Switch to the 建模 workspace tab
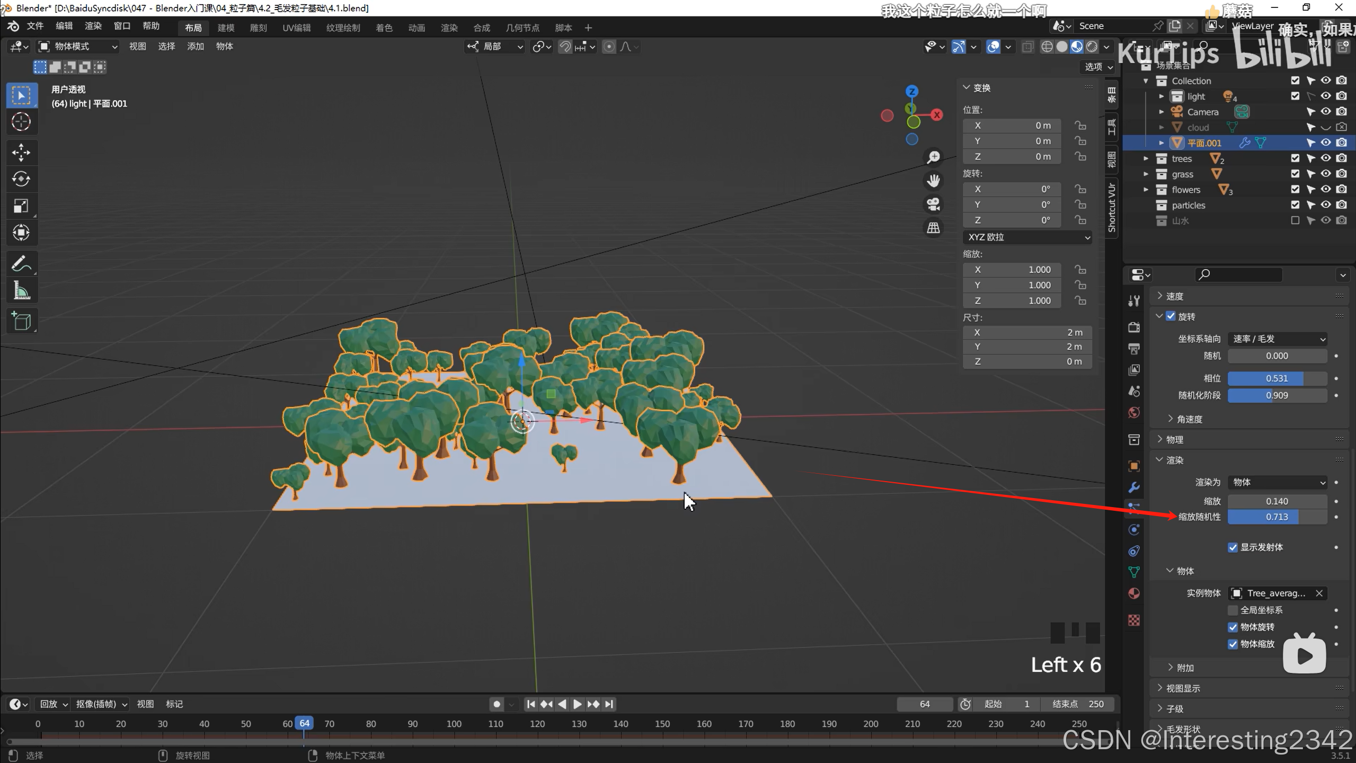 226,28
